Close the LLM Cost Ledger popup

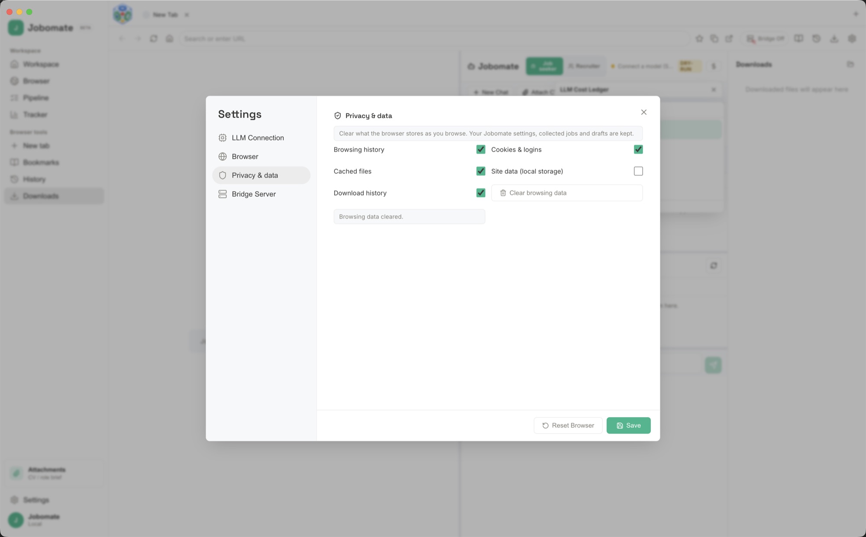tap(714, 90)
